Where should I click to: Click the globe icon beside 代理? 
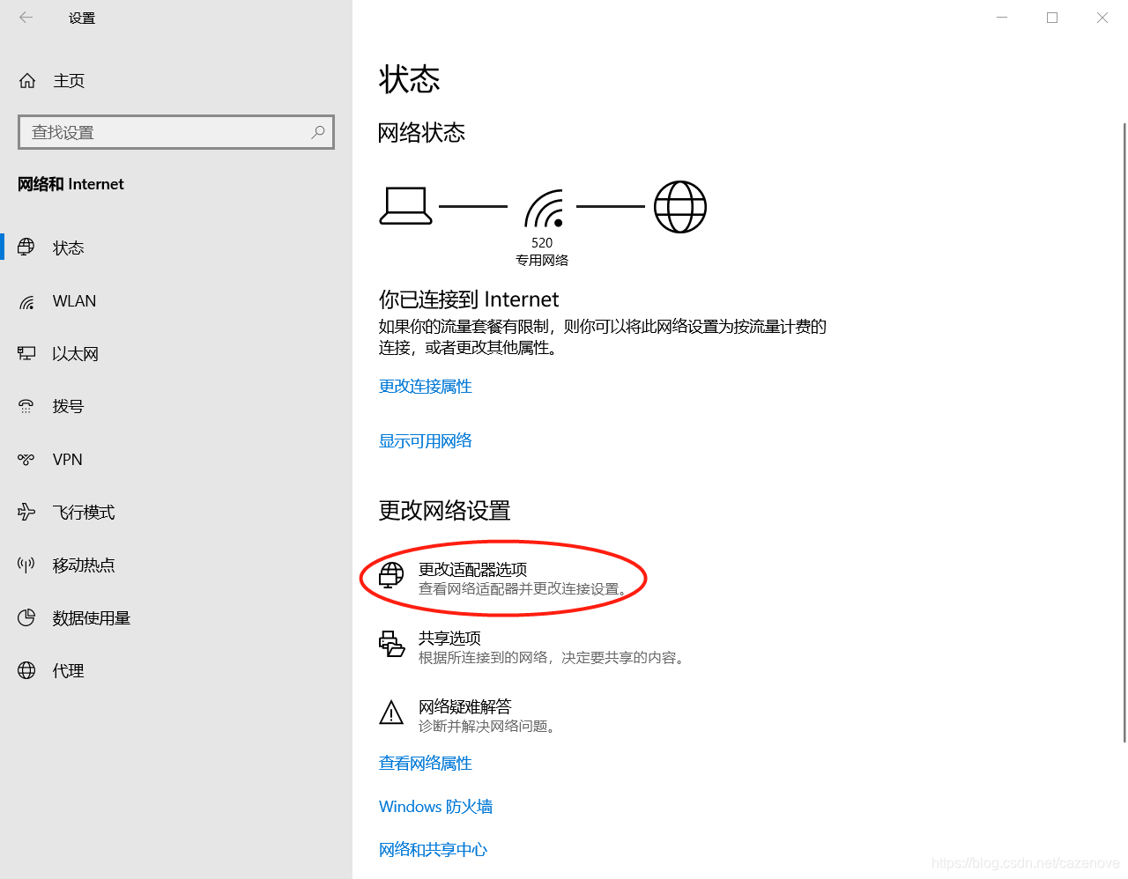coord(26,670)
